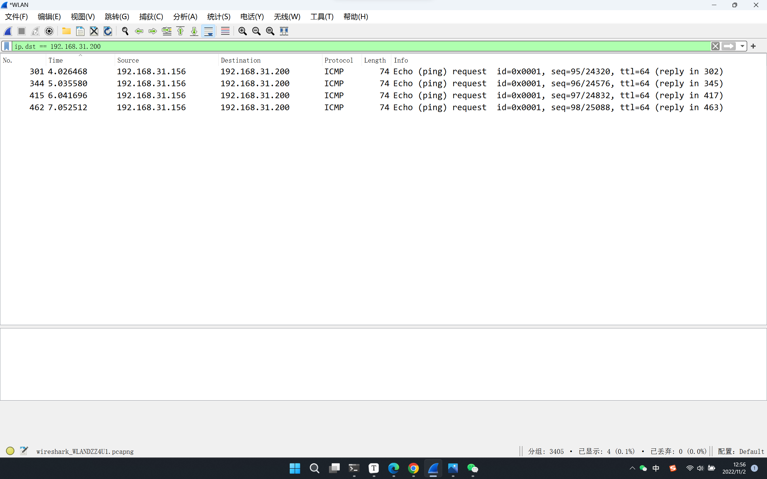Open the 文件(F) menu
The width and height of the screenshot is (767, 479).
[16, 17]
